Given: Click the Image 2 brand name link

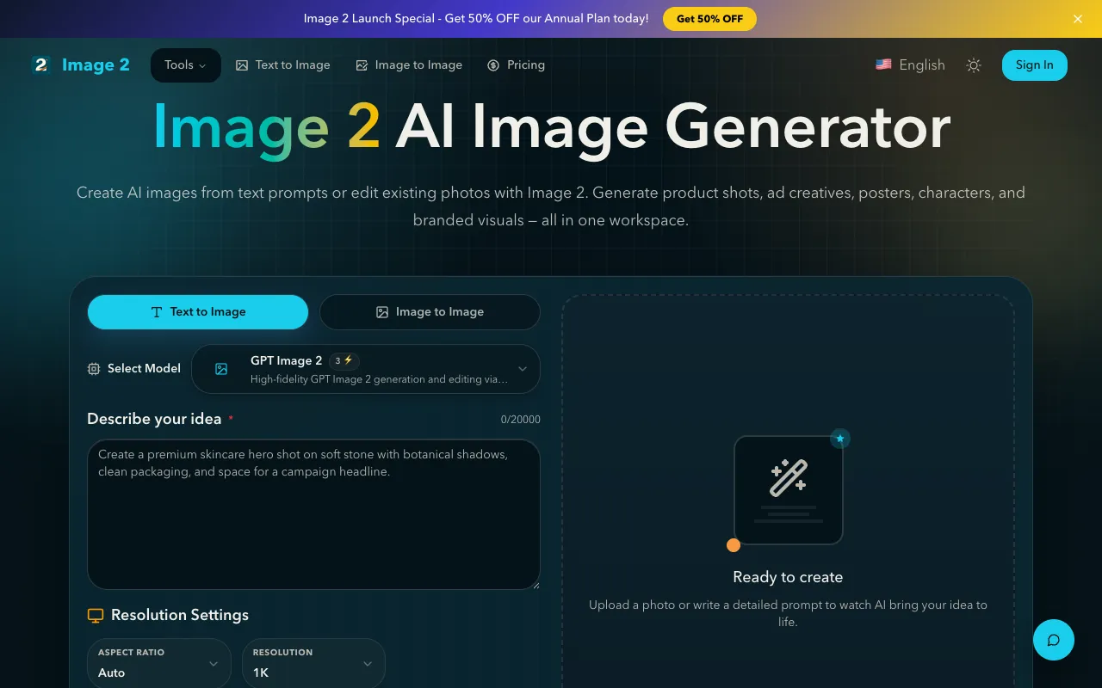Looking at the screenshot, I should (96, 65).
